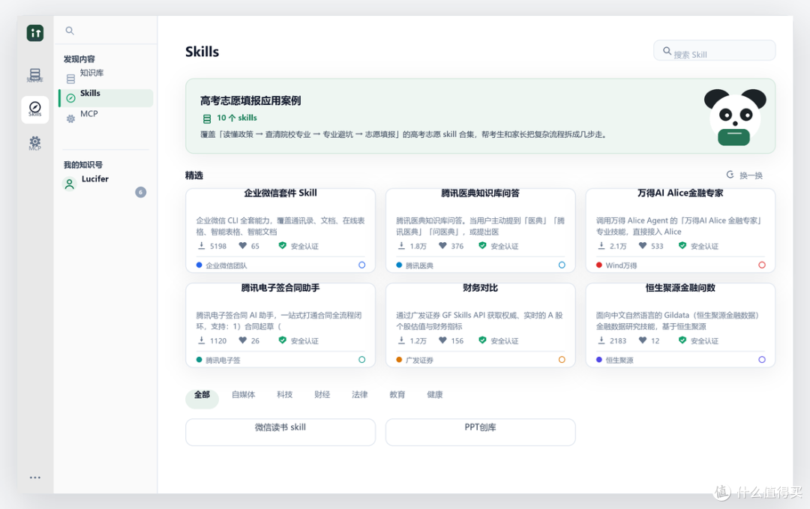This screenshot has width=810, height=509.
Task: Like 万得AI Alice金融专家 via heart icon
Action: (643, 246)
